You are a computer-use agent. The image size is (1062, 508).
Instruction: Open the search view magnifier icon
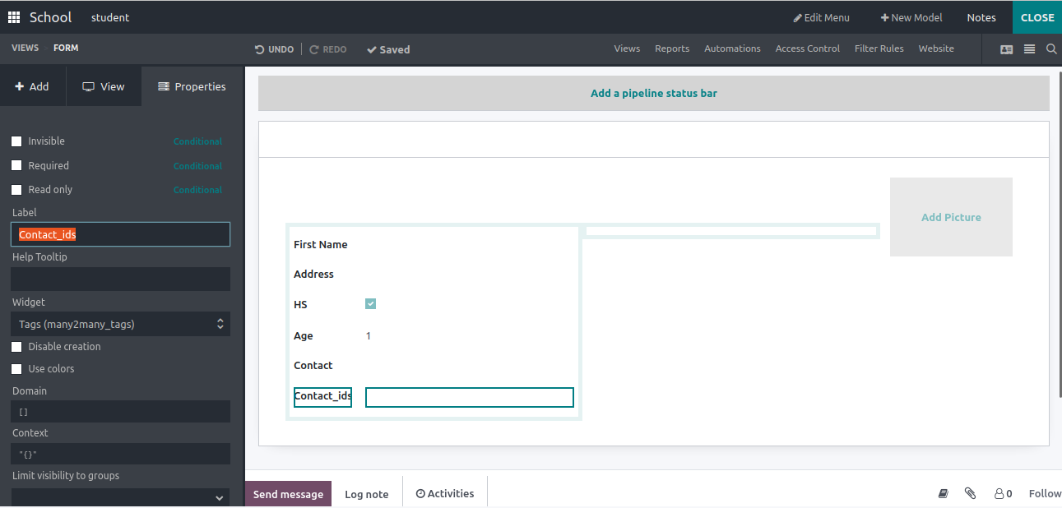point(1051,49)
